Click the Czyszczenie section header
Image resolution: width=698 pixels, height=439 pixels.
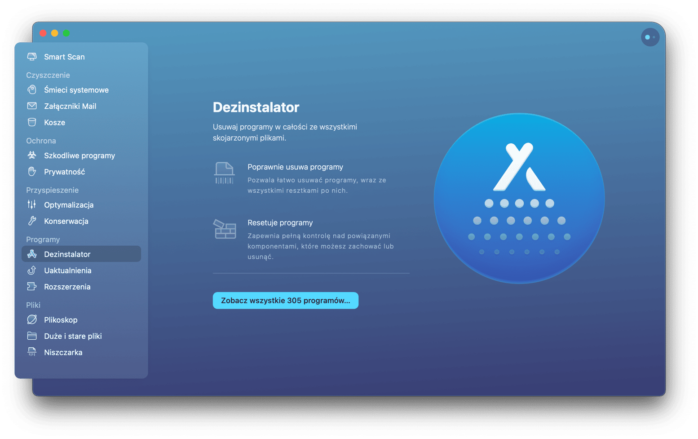click(x=48, y=75)
